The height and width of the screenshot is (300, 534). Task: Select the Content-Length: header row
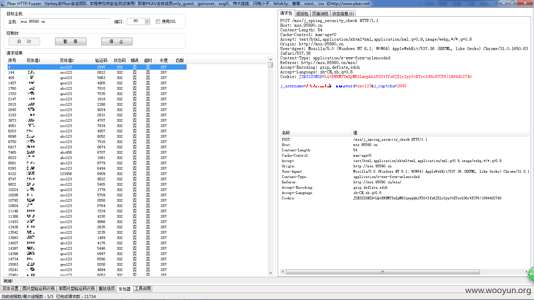click(x=405, y=150)
